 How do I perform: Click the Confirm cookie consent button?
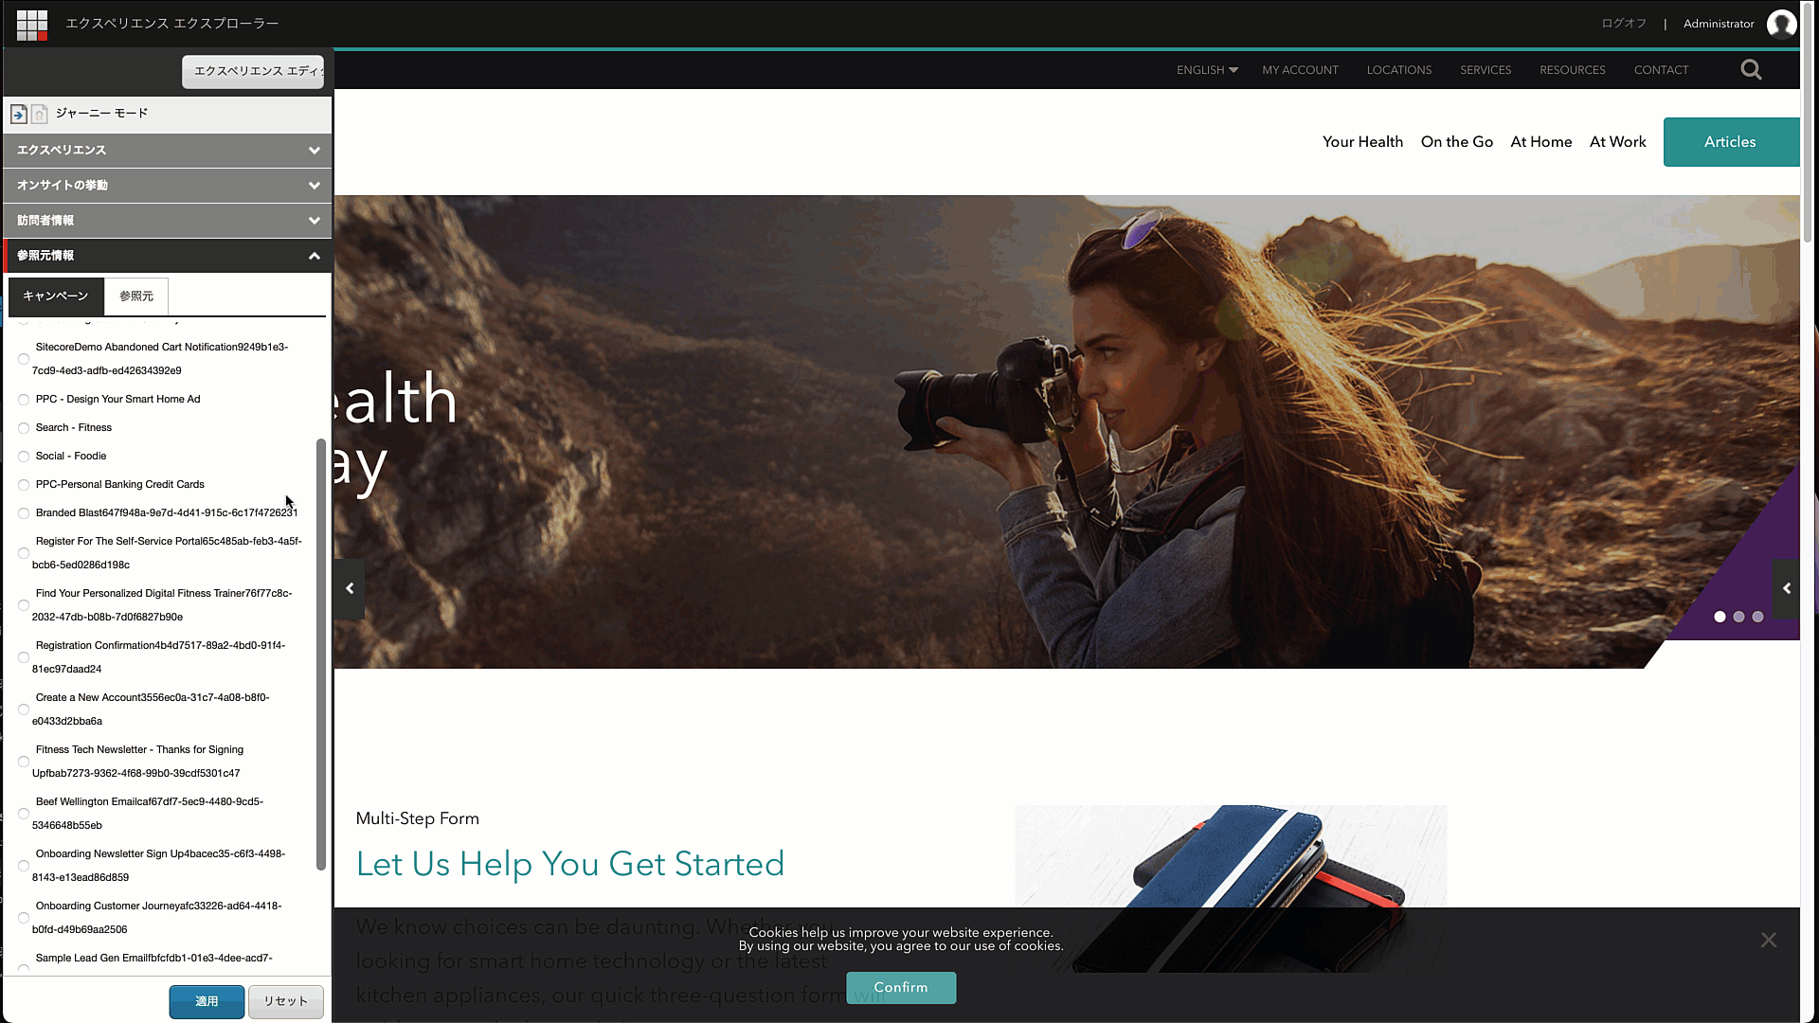(901, 987)
